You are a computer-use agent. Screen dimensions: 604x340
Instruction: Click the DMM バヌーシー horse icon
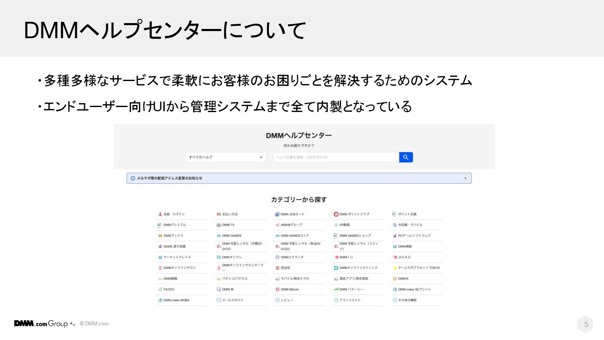click(x=336, y=289)
